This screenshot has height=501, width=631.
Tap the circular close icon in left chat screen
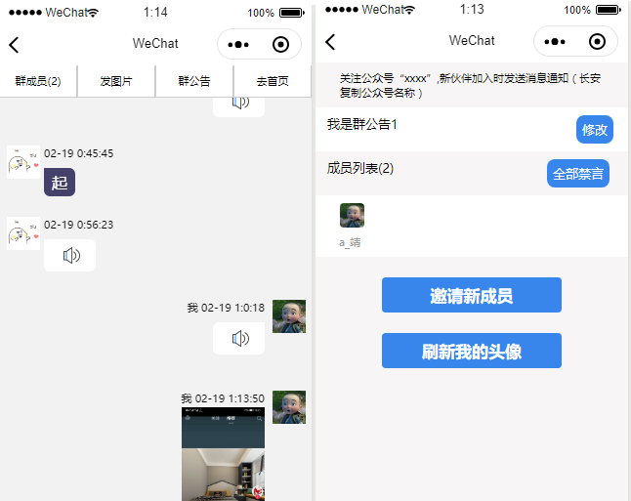(x=280, y=44)
